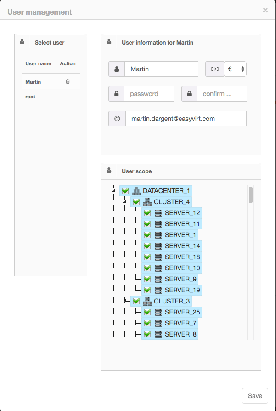Toggle the SERVER_12 checkbox
The width and height of the screenshot is (276, 411).
[147, 213]
